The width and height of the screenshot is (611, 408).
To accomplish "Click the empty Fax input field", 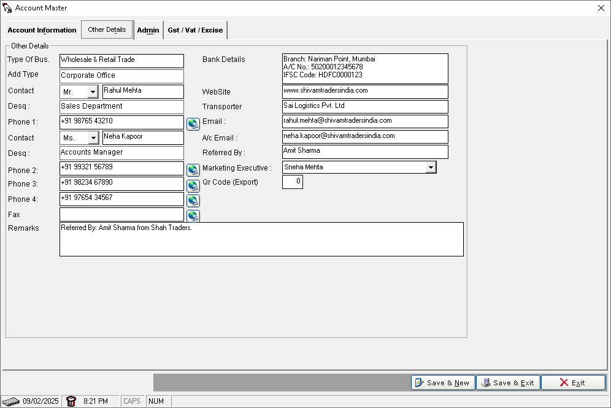I will pos(121,214).
